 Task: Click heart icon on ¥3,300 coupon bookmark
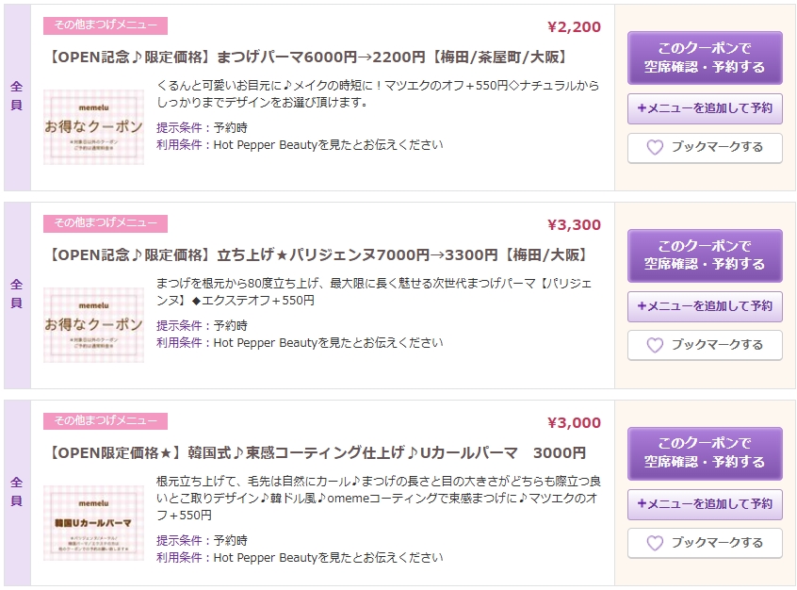click(x=655, y=345)
